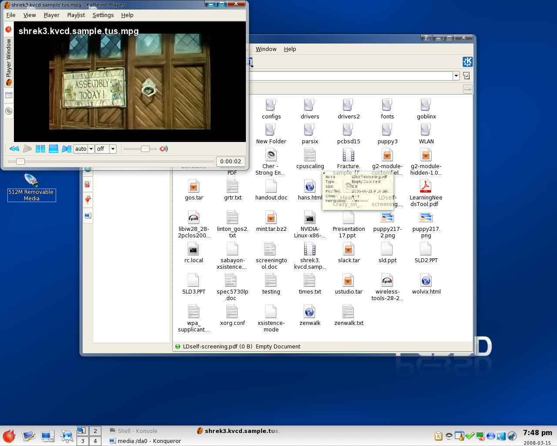The width and height of the screenshot is (557, 446).
Task: Open the 'auto' audio channel dropdown
Action: (84, 149)
